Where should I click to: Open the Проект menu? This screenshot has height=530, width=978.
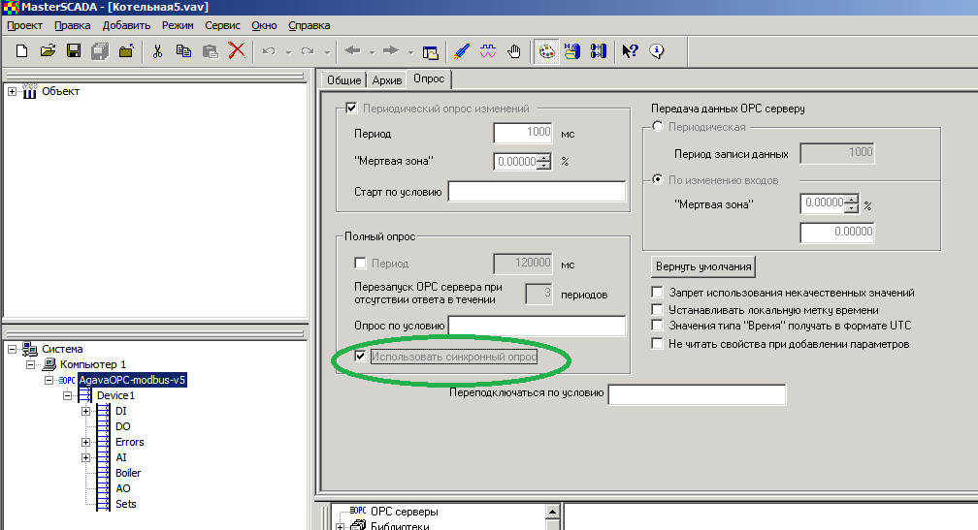[x=24, y=25]
